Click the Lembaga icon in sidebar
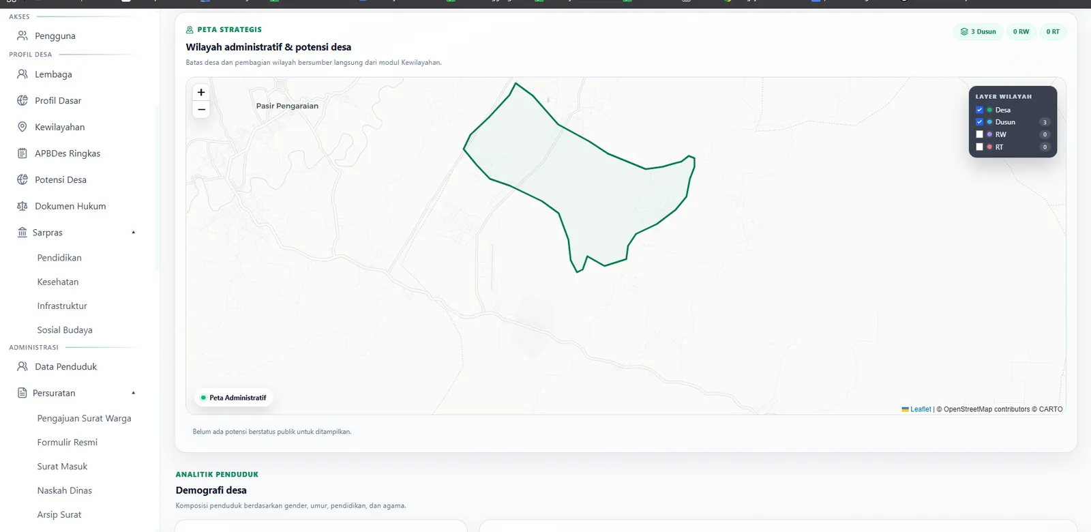This screenshot has height=532, width=1091. pyautogui.click(x=23, y=74)
